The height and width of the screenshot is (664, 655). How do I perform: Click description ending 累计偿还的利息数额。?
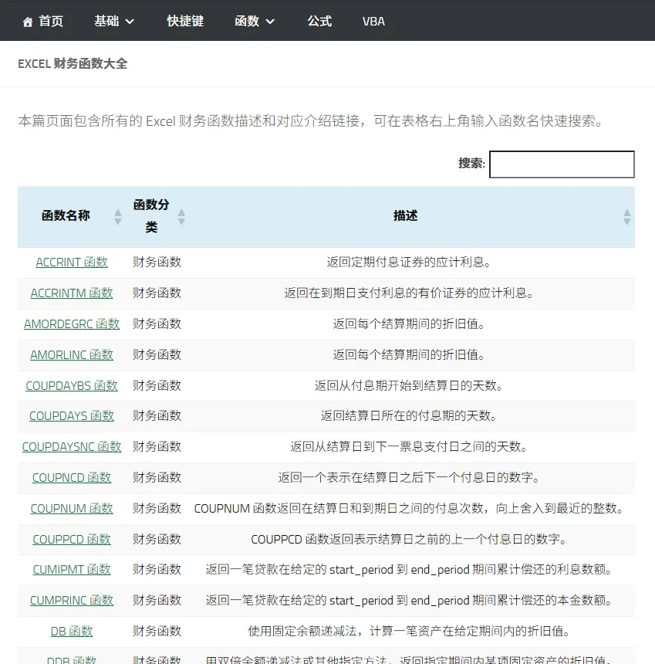coord(409,570)
